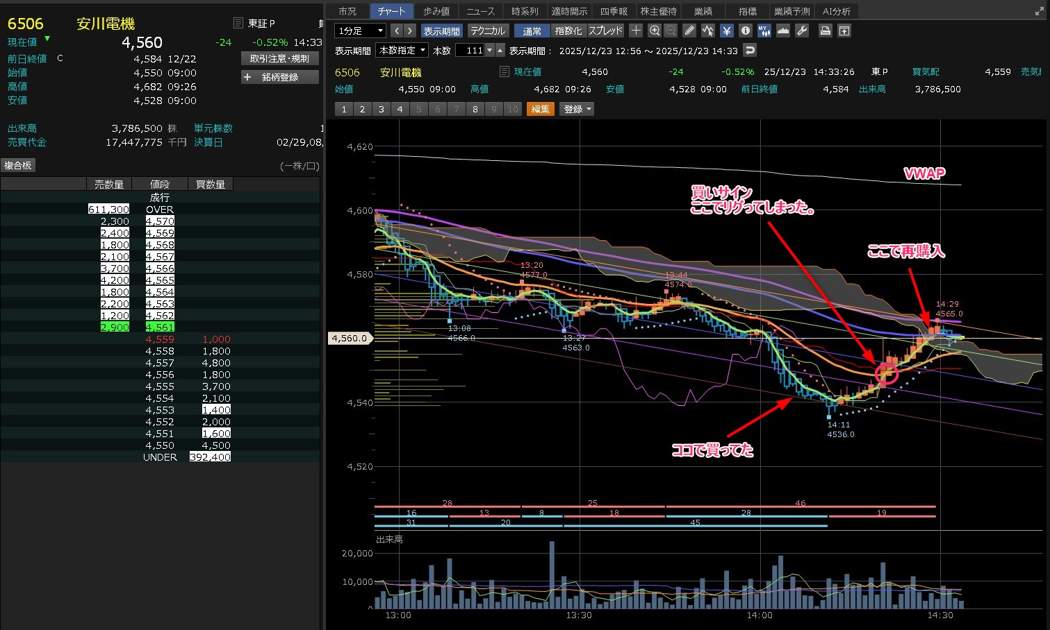The image size is (1050, 630).
Task: Reset display period with return arrow icon
Action: (749, 50)
